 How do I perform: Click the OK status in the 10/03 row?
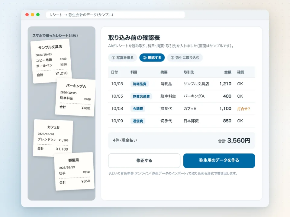point(240,84)
